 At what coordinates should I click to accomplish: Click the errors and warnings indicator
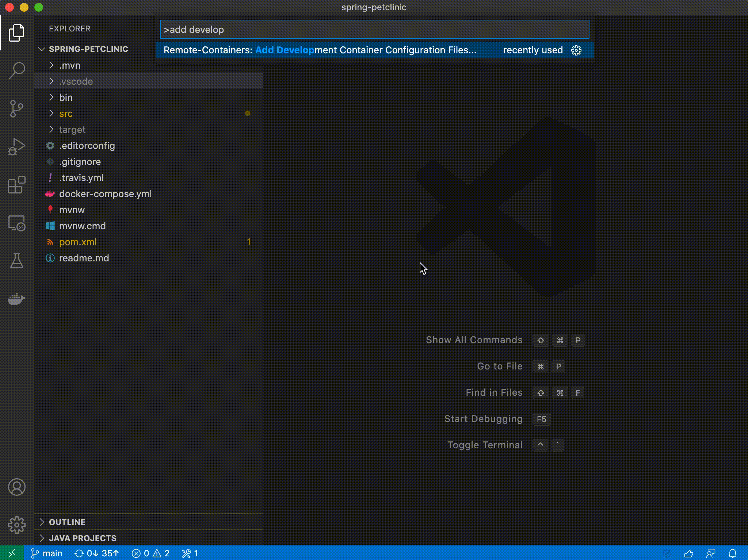tap(151, 553)
